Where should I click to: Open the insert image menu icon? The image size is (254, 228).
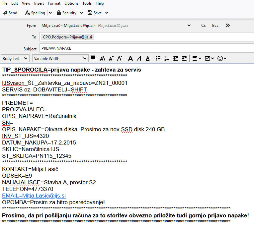pos(209,58)
